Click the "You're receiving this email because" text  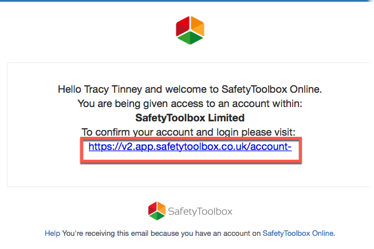click(161, 234)
